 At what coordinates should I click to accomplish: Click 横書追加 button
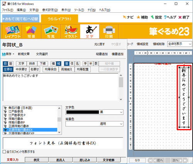click(x=118, y=54)
